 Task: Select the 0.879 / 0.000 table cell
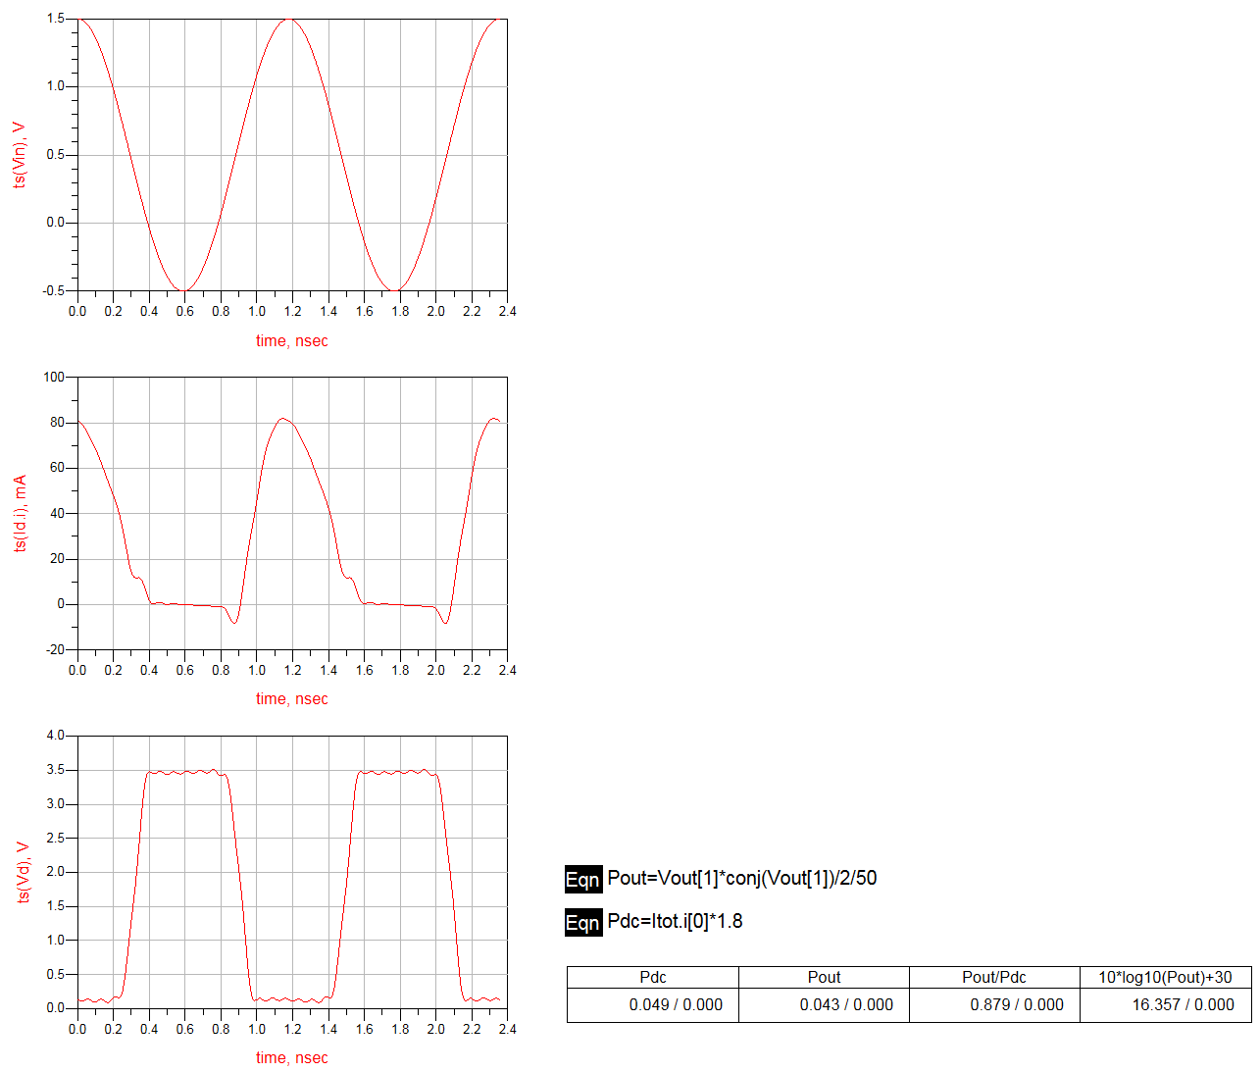pyautogui.click(x=994, y=1004)
